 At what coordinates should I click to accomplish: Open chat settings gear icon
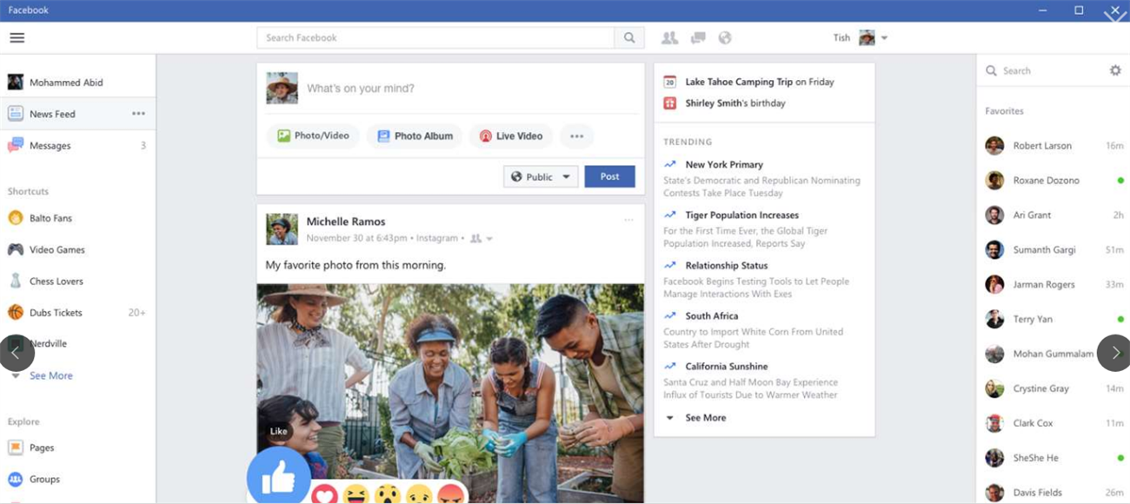(1115, 70)
